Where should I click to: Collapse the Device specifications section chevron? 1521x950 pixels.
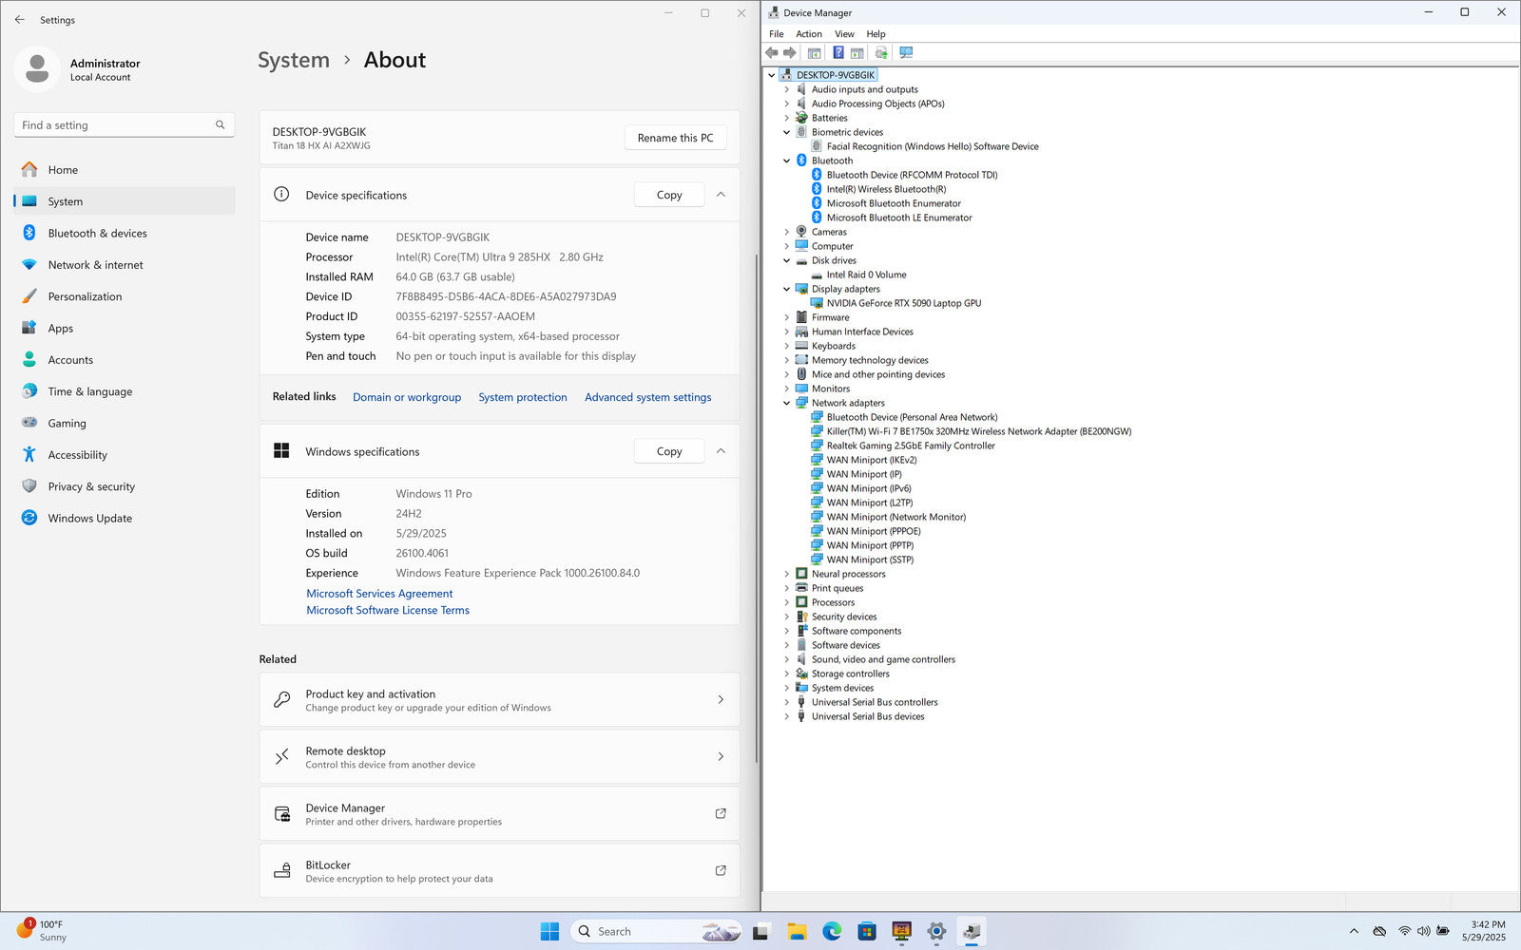pyautogui.click(x=721, y=195)
